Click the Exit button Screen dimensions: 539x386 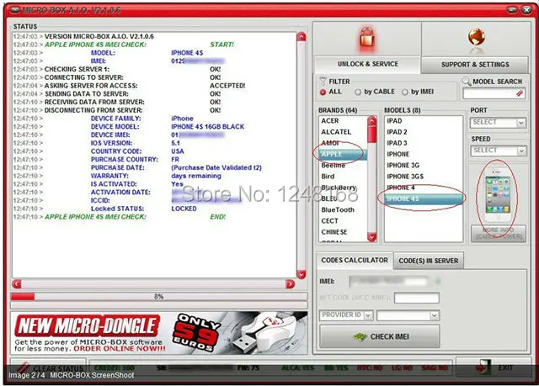494,367
